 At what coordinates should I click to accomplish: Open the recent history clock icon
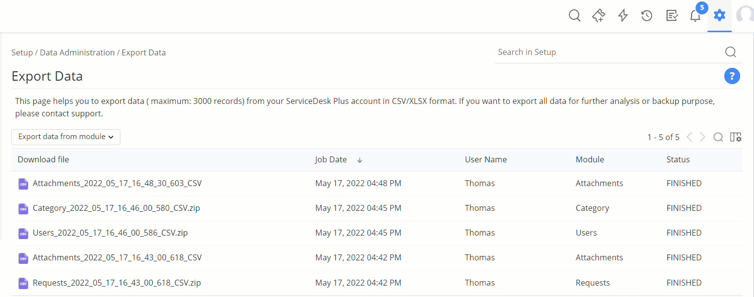pos(646,16)
